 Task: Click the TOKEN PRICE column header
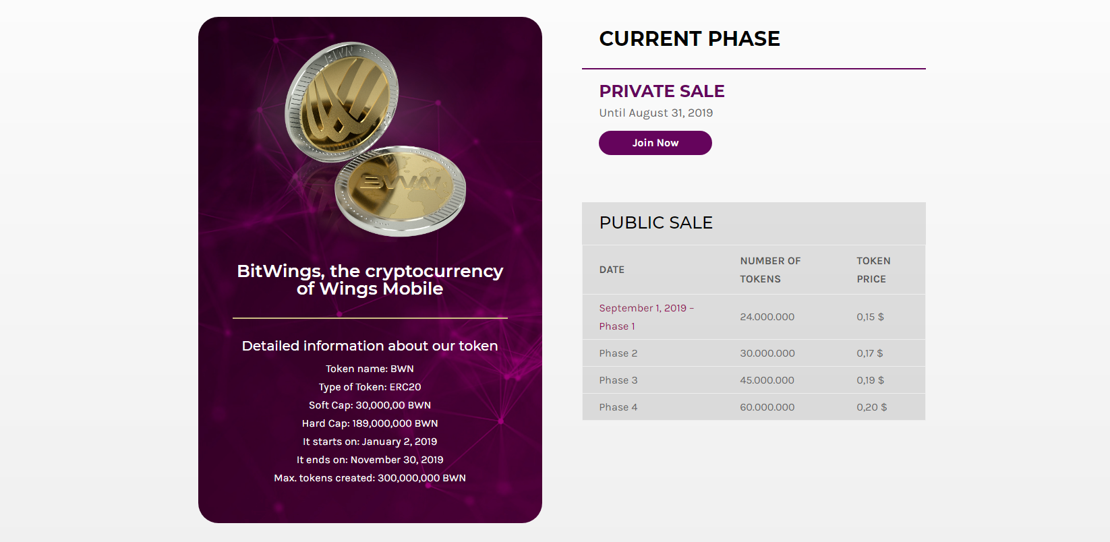[873, 270]
